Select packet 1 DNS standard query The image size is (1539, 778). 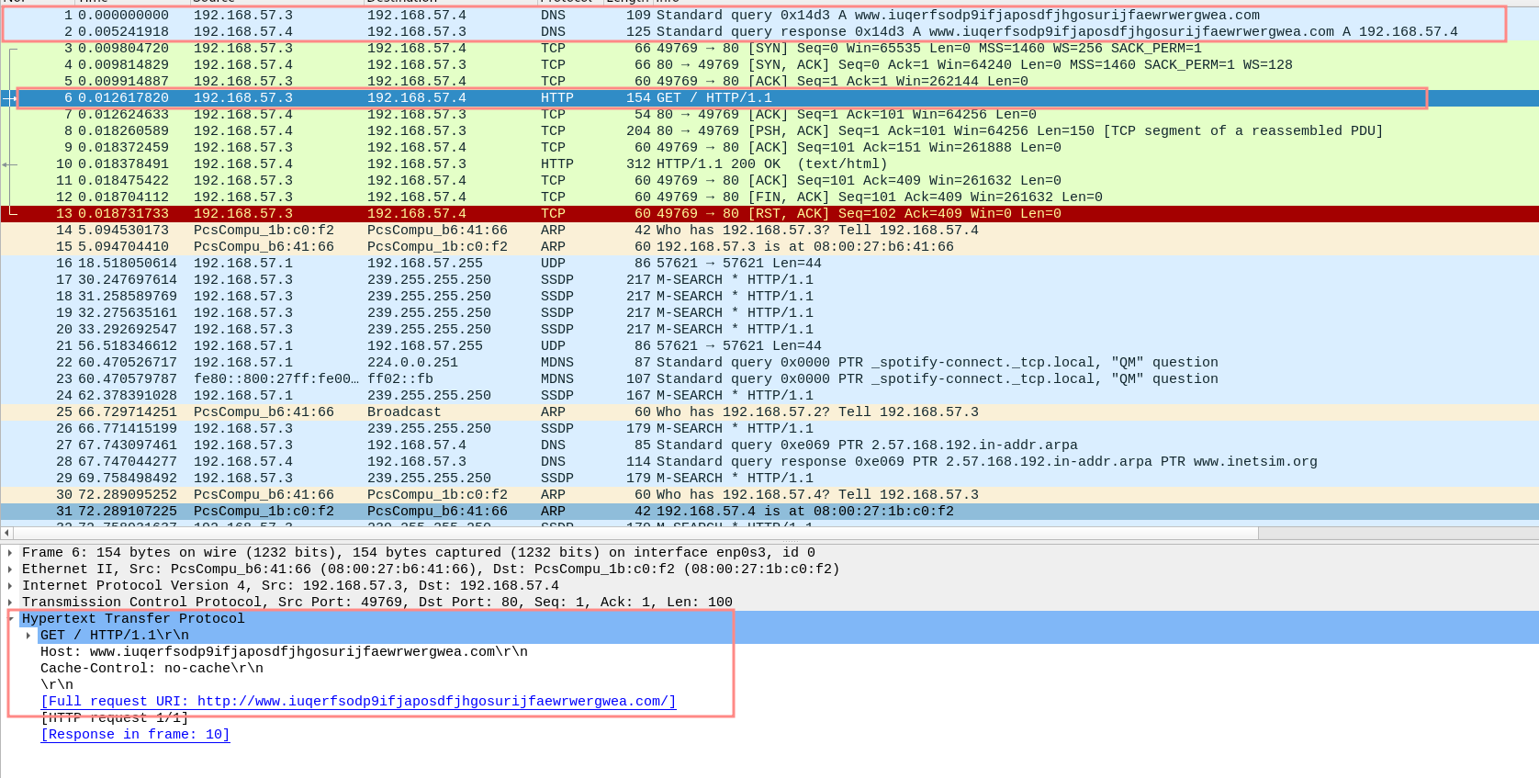(643, 16)
